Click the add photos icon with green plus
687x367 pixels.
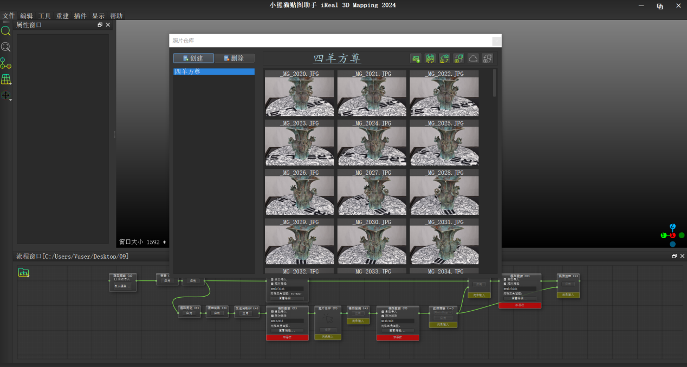(416, 58)
